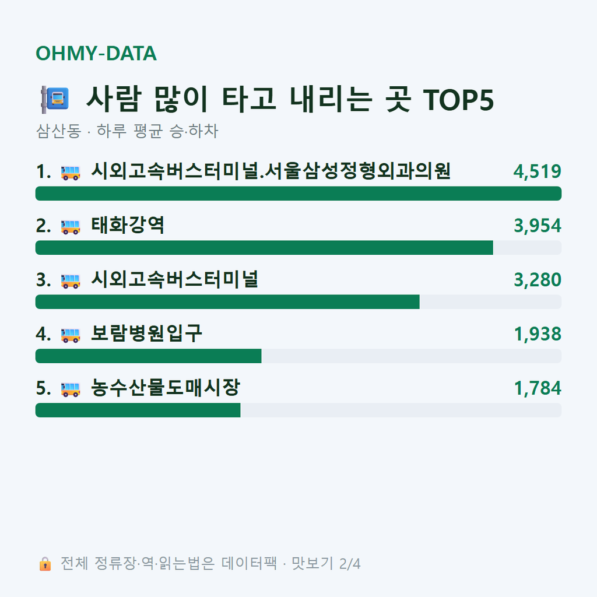The width and height of the screenshot is (597, 597).
Task: Click bus icon next to 농수산물도매시장
Action: (x=71, y=389)
